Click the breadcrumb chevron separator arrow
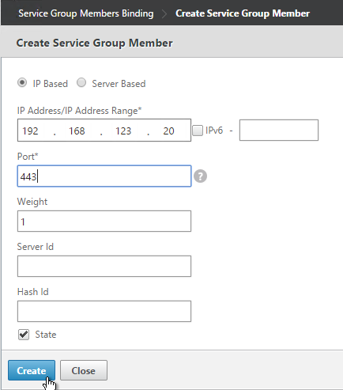 point(164,13)
